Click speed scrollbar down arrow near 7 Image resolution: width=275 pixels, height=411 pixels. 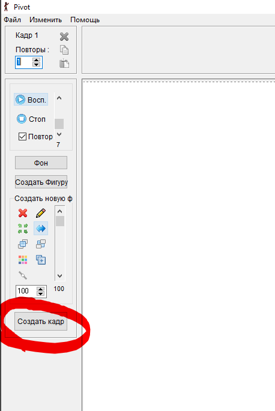point(59,134)
